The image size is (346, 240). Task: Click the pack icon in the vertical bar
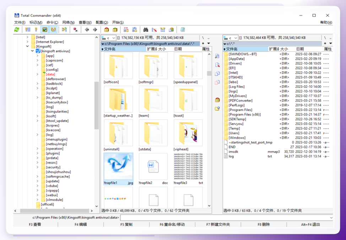pos(217,100)
